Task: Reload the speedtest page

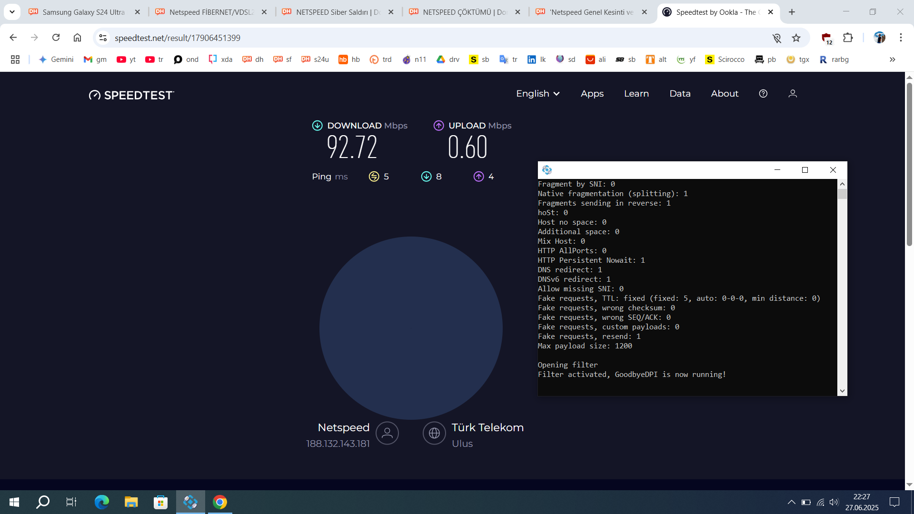Action: 56,38
